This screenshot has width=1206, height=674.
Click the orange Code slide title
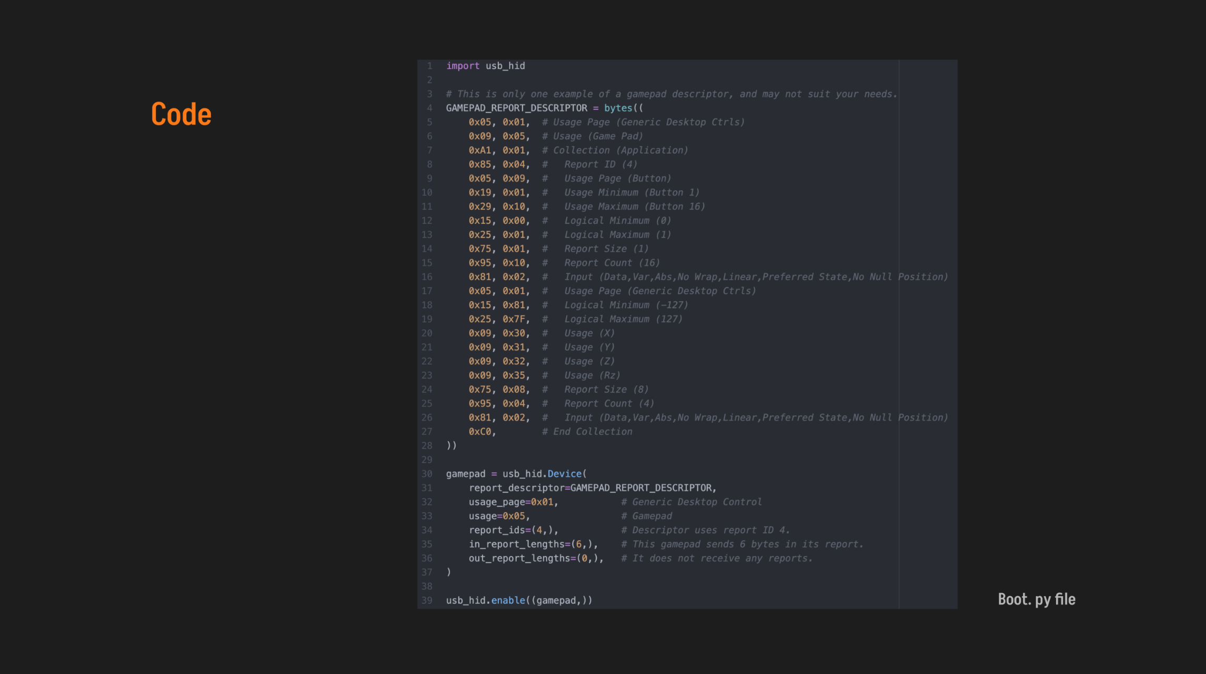click(x=181, y=114)
